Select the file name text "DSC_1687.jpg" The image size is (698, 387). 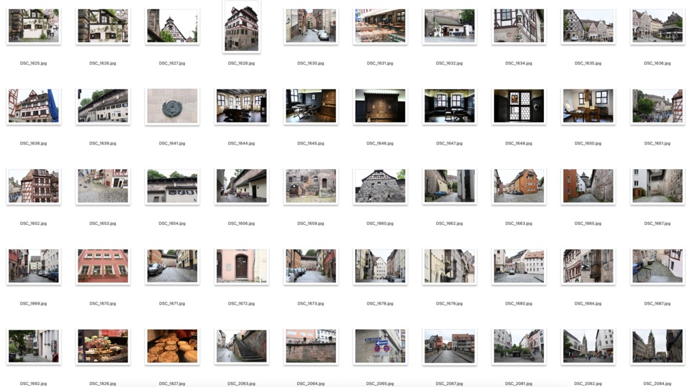click(658, 303)
